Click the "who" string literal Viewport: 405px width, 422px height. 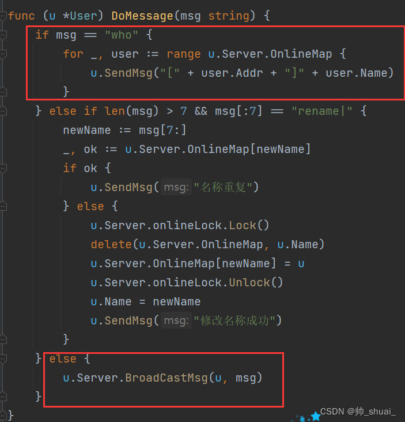pos(122,35)
